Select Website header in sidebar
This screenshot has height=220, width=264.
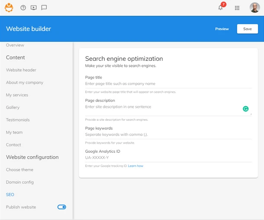click(x=21, y=70)
